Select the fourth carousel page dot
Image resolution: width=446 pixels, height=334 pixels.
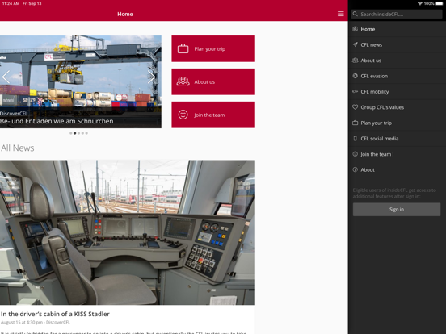pyautogui.click(x=82, y=133)
